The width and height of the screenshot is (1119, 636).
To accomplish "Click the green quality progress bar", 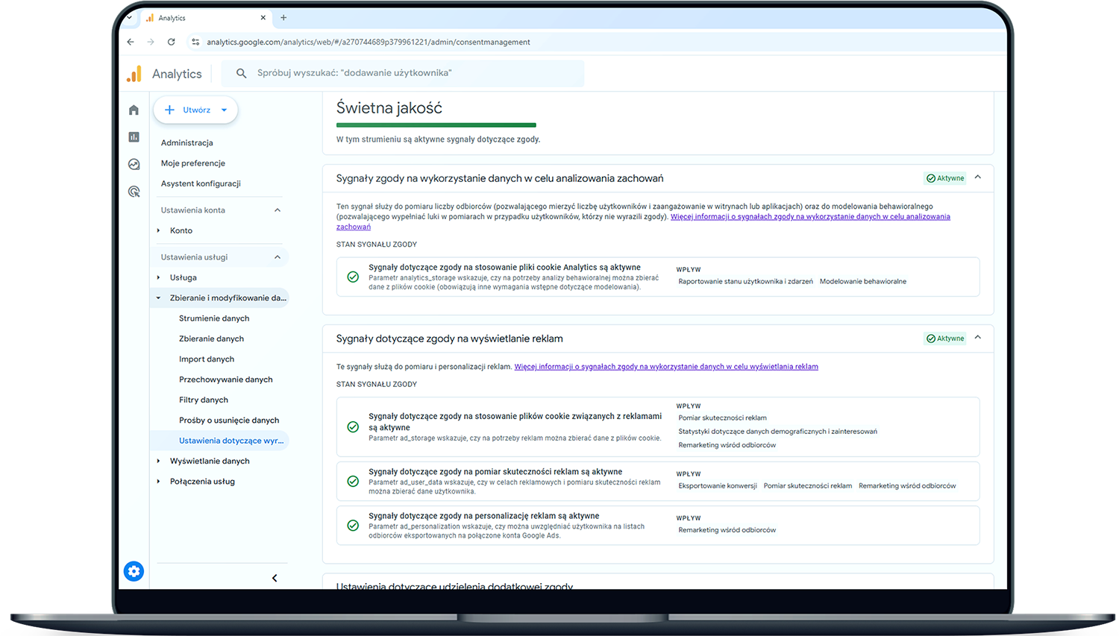I will (436, 125).
